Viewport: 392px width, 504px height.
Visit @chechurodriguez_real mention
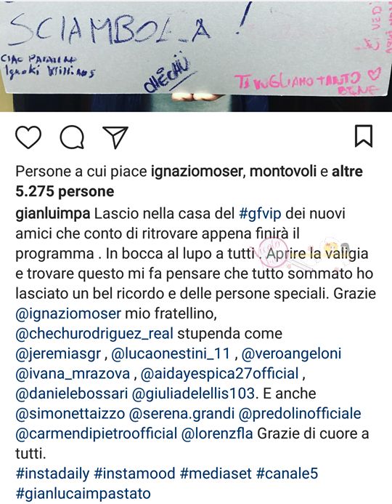click(x=94, y=334)
